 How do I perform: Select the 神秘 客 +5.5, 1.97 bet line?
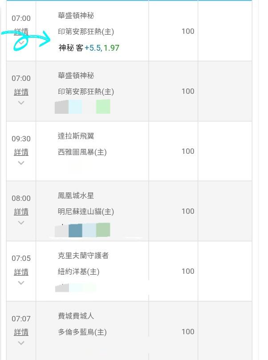pyautogui.click(x=89, y=48)
